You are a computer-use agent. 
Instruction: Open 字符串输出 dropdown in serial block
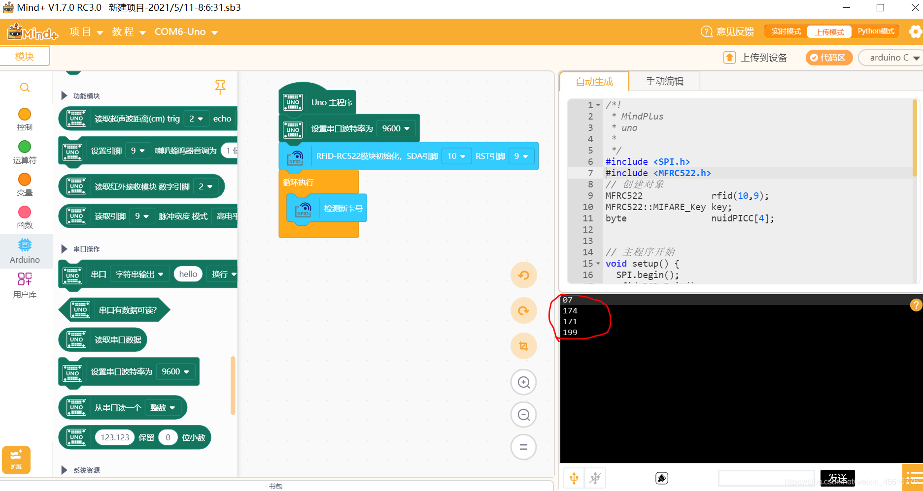[x=139, y=274]
